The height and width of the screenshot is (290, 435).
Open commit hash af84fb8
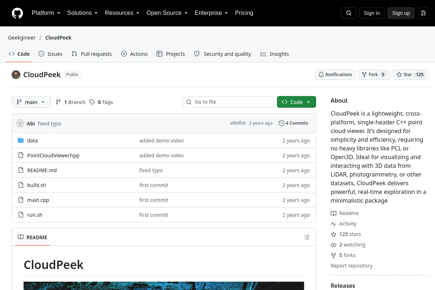pos(237,123)
